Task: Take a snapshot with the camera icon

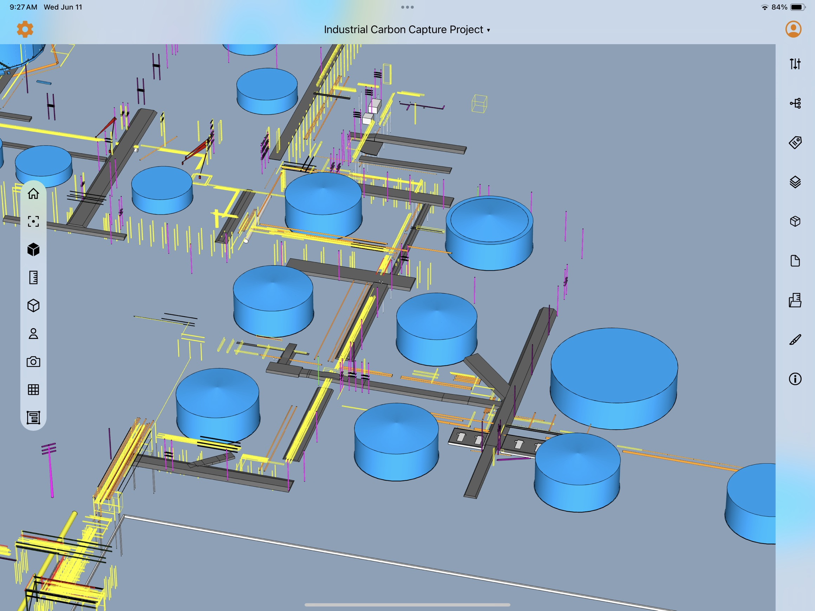Action: tap(33, 362)
